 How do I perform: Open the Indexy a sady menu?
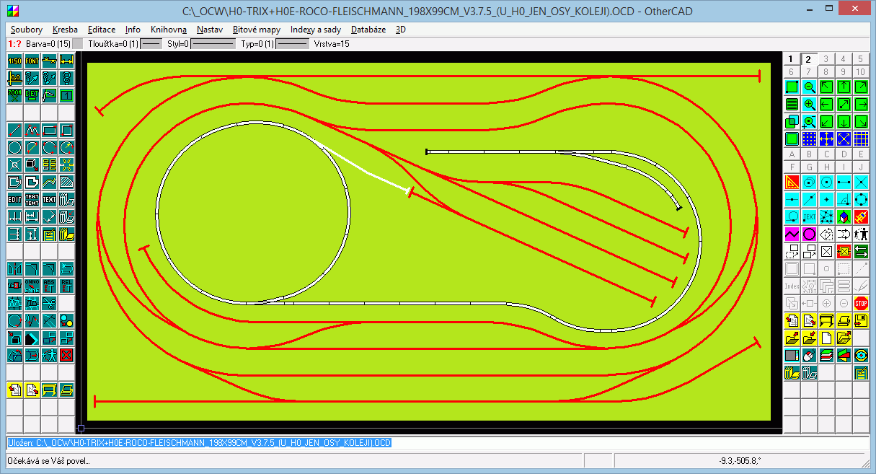pos(316,30)
